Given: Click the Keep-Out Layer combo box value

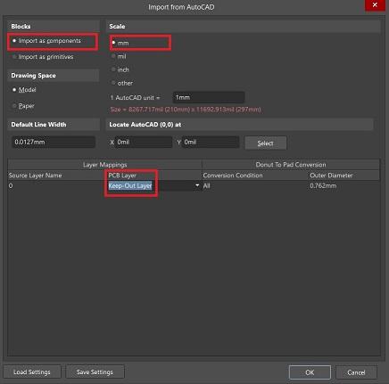Looking at the screenshot, I should click(x=130, y=185).
